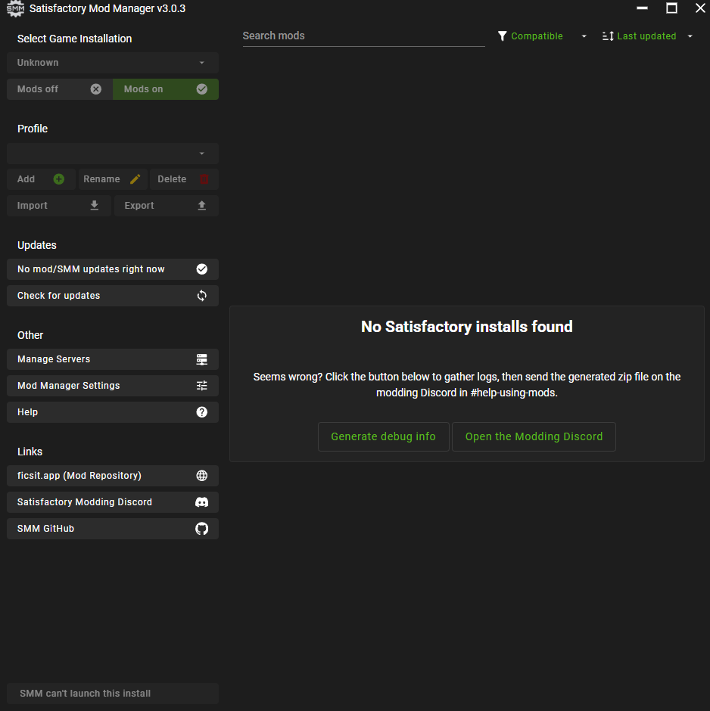This screenshot has height=711, width=710.
Task: Click the X icon on Mods off
Action: pyautogui.click(x=95, y=89)
